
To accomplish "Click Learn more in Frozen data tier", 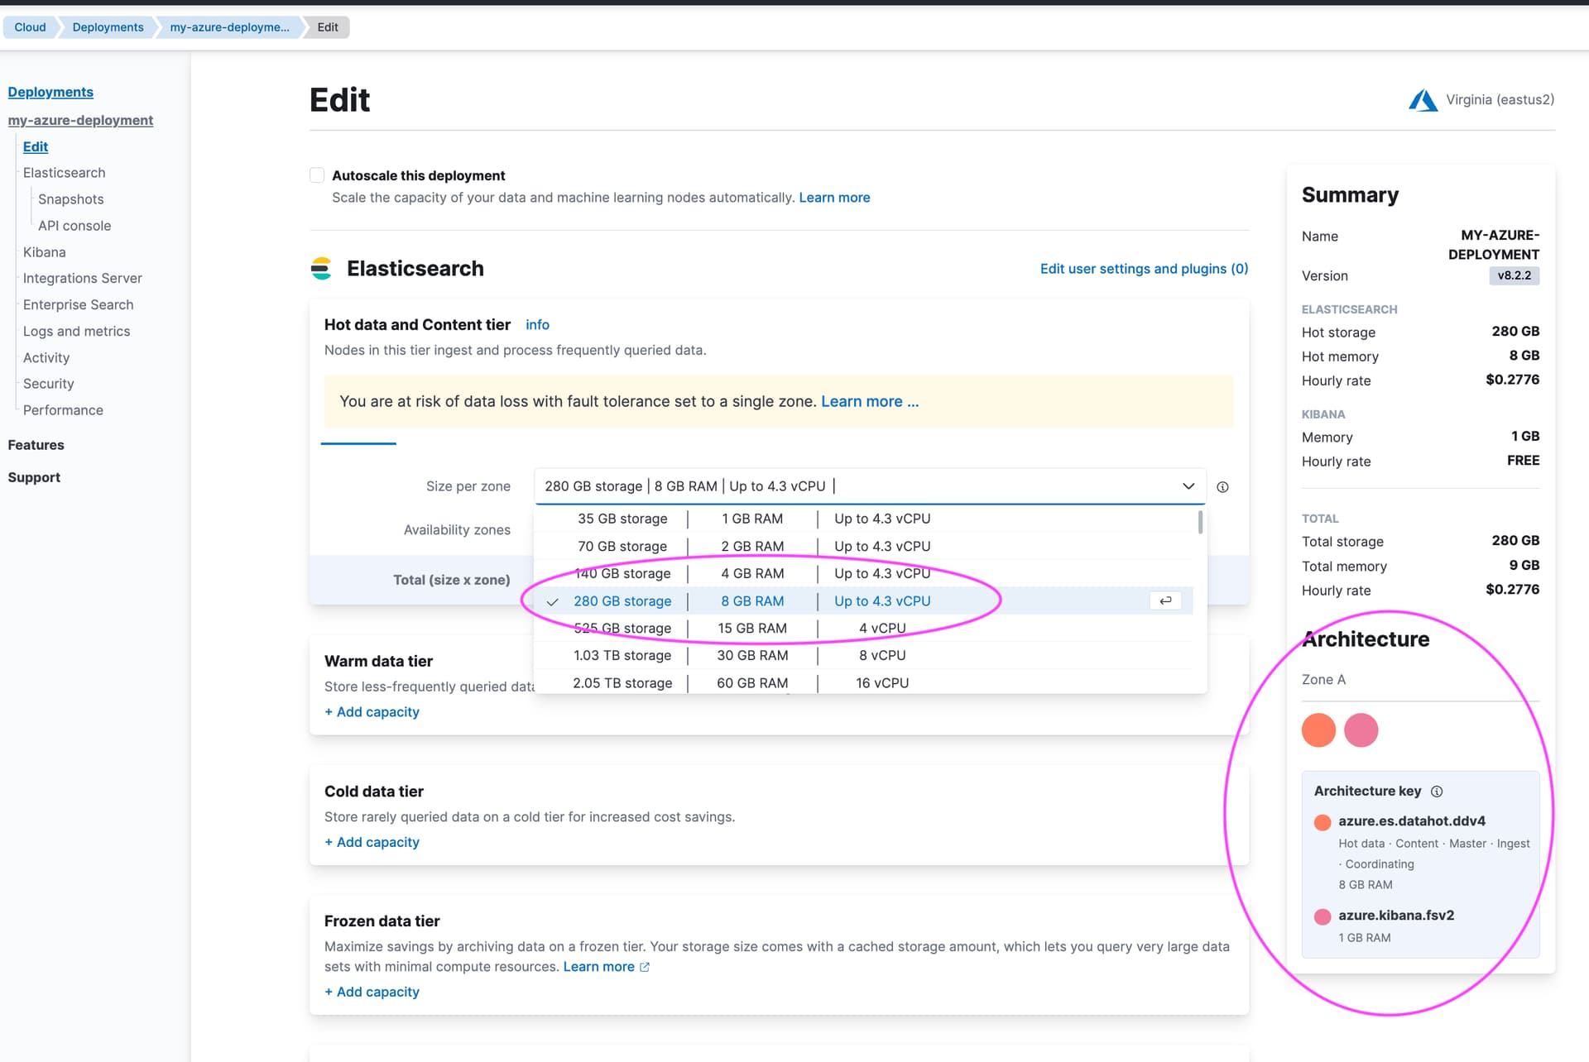I will [599, 967].
